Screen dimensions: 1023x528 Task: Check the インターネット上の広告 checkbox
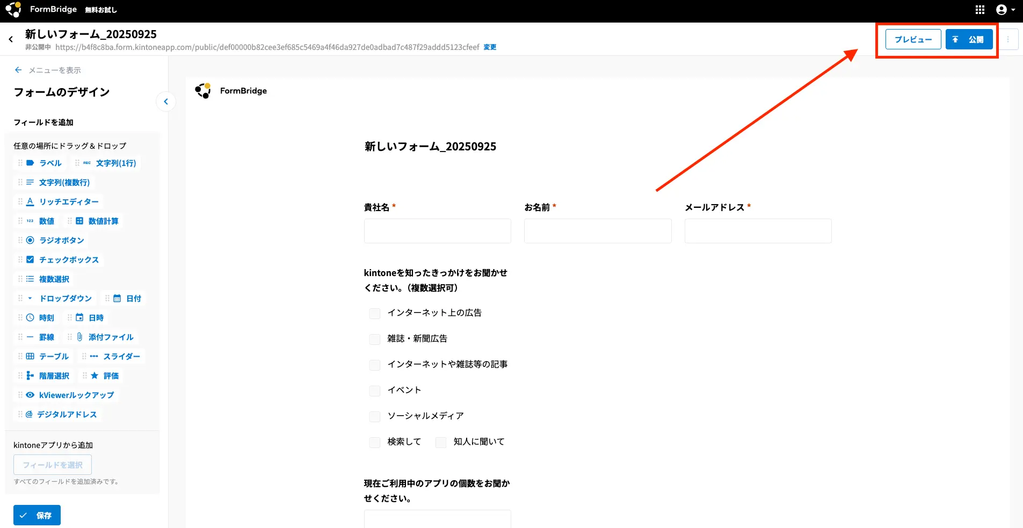click(x=375, y=313)
